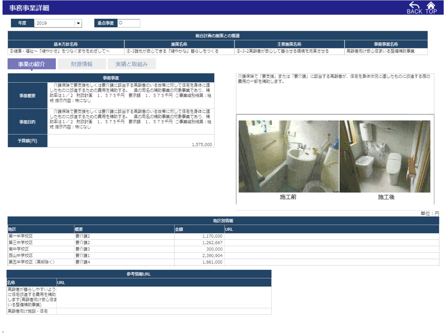The height and width of the screenshot is (333, 445).
Task: Click the 重点事業 field showing ○
Action: coord(128,23)
